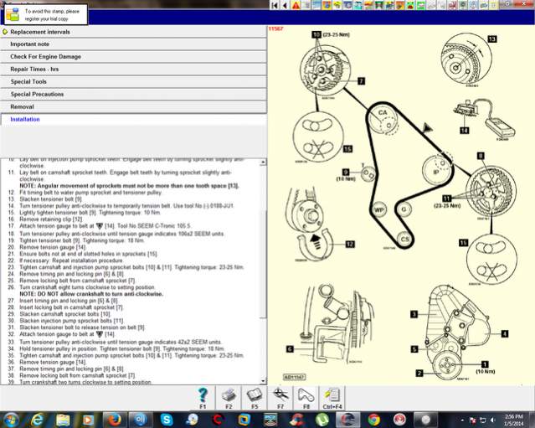Click the CS crankshaft sprocket in diagram

coord(404,239)
